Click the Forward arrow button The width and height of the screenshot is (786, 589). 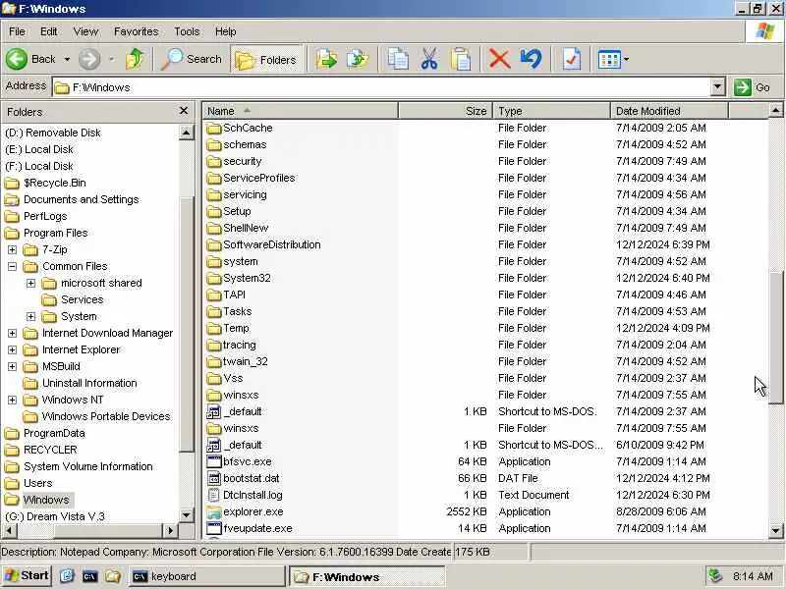pyautogui.click(x=89, y=59)
